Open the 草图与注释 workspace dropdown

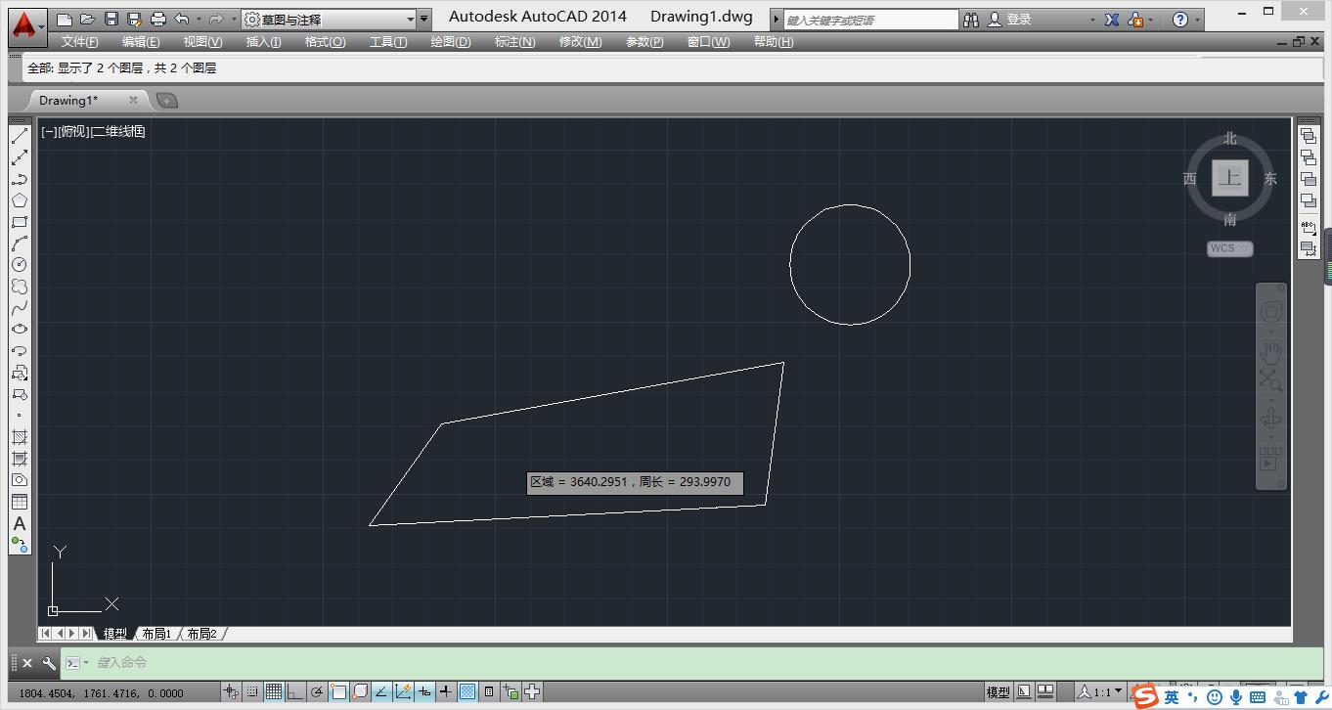[329, 20]
